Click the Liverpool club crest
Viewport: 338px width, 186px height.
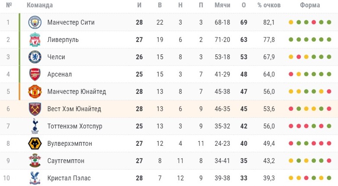35,40
